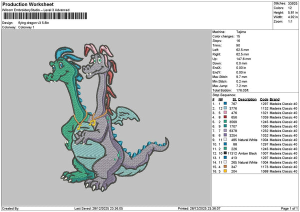Click the 'Printed' timestamp in footer
Image resolution: width=300 pixels, height=212 pixels.
[x=199, y=208]
